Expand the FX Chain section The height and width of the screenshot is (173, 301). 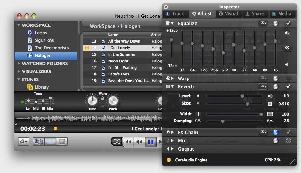[172, 132]
